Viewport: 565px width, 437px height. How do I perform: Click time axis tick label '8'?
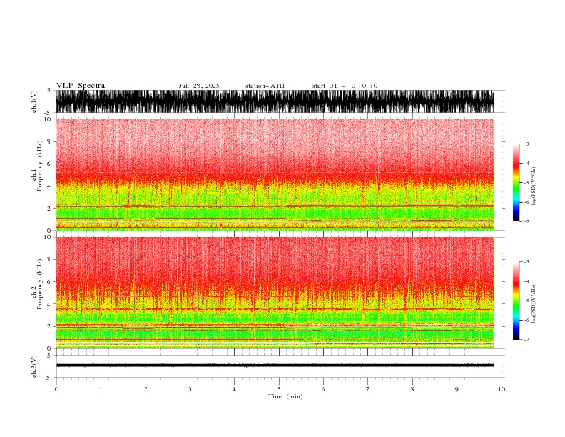click(x=412, y=389)
